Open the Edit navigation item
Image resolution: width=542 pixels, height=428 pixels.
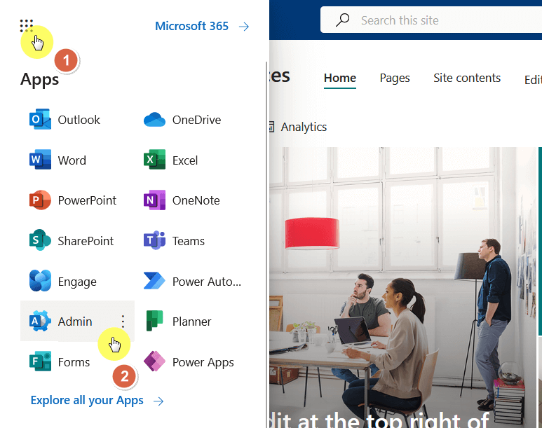click(533, 80)
